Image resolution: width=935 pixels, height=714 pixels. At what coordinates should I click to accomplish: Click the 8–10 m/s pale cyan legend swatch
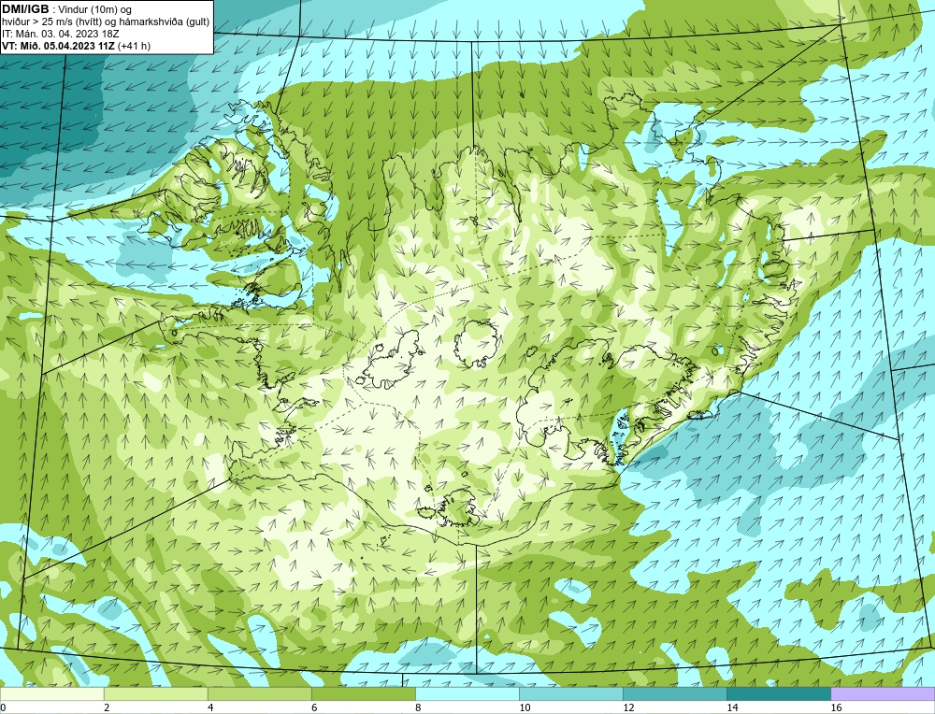[x=467, y=693]
